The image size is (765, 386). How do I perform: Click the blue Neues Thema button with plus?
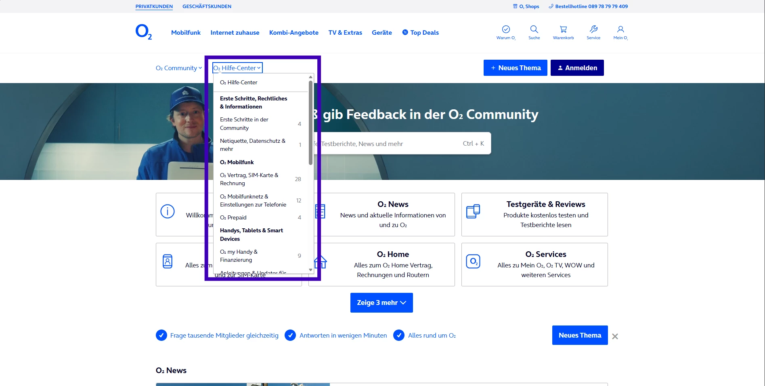tap(516, 68)
